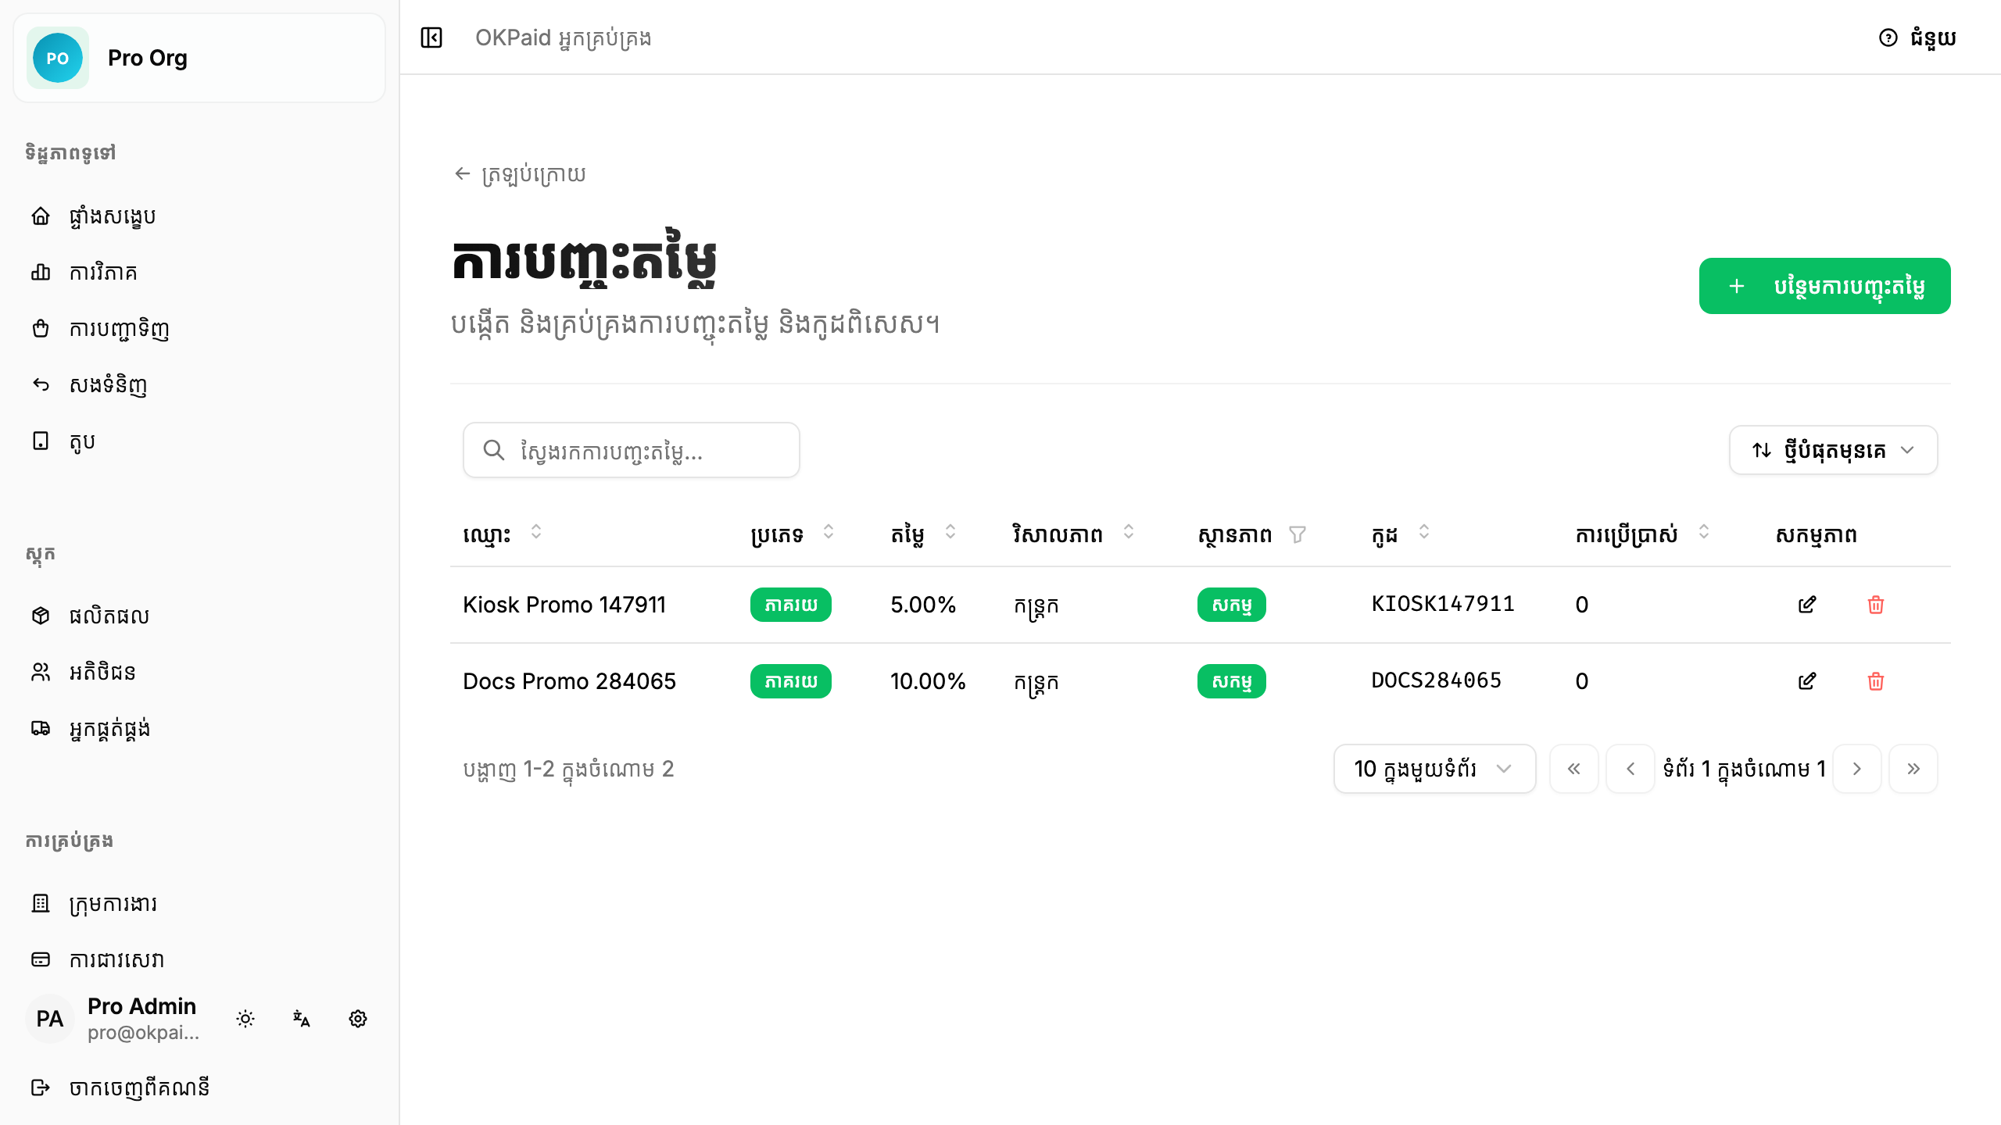
Task: Open the customers (អតិថិជន) menu item
Action: click(199, 672)
